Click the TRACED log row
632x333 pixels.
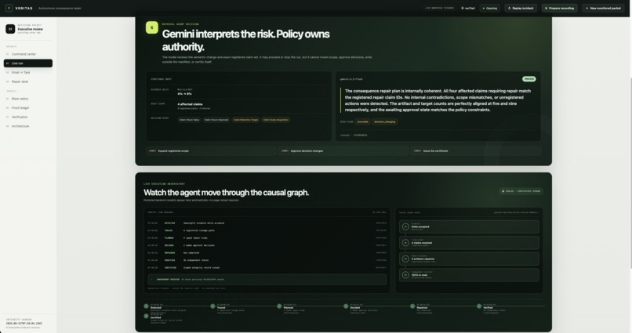coord(267,230)
